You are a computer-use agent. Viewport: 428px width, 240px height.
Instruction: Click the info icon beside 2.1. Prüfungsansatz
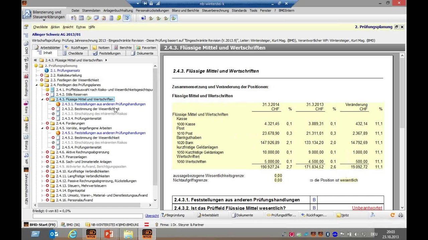[x=47, y=71]
